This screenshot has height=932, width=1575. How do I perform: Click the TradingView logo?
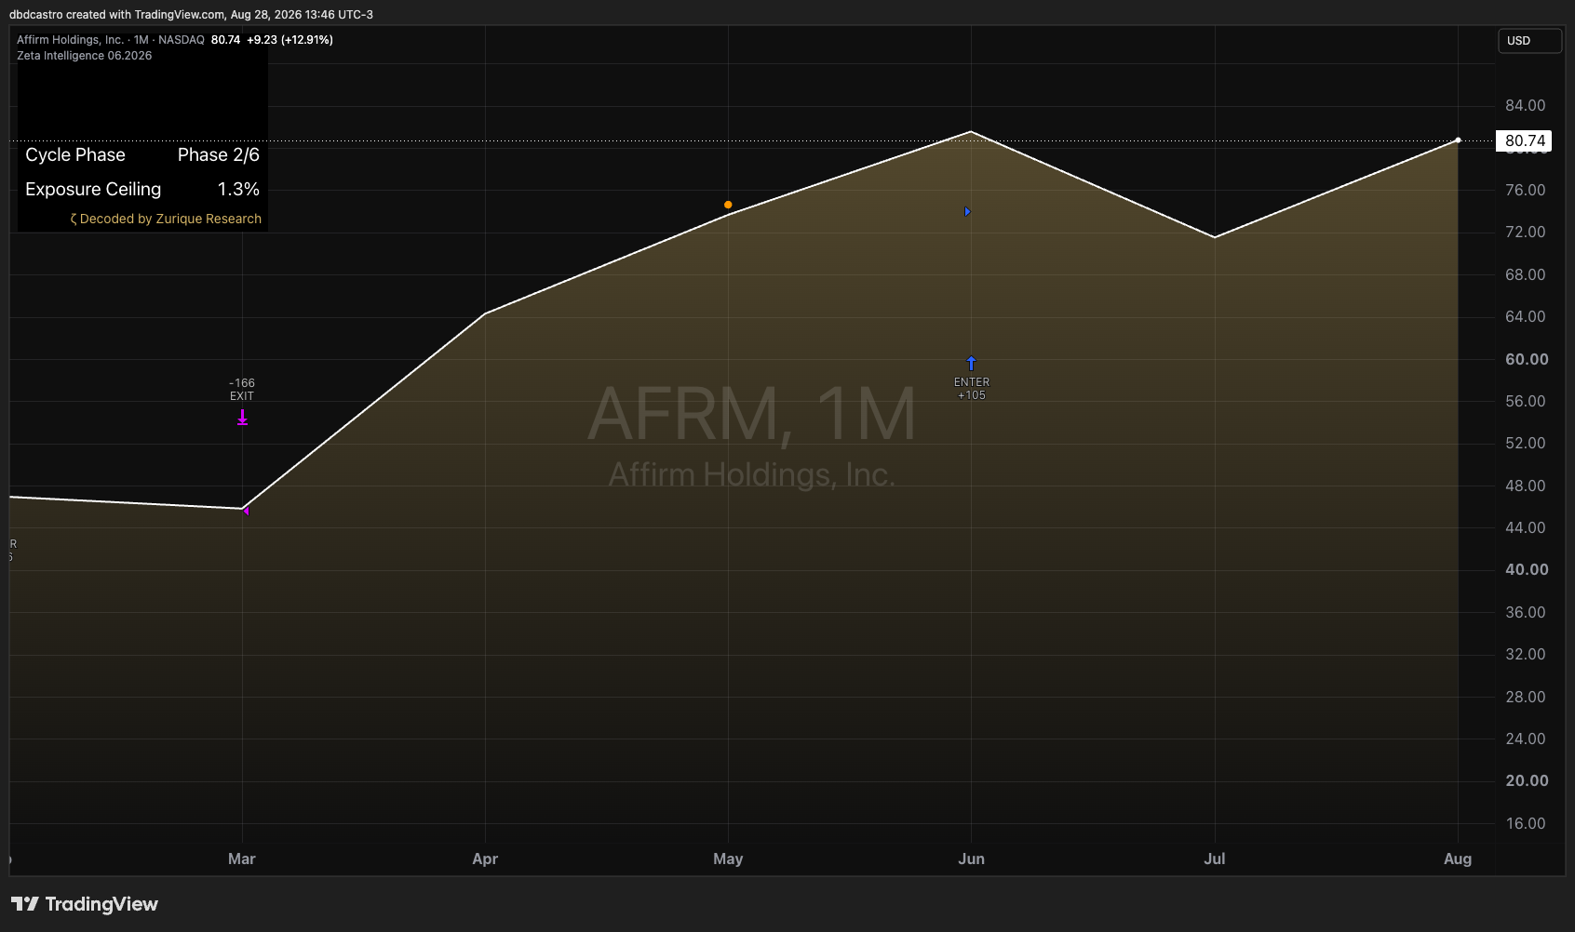click(85, 904)
